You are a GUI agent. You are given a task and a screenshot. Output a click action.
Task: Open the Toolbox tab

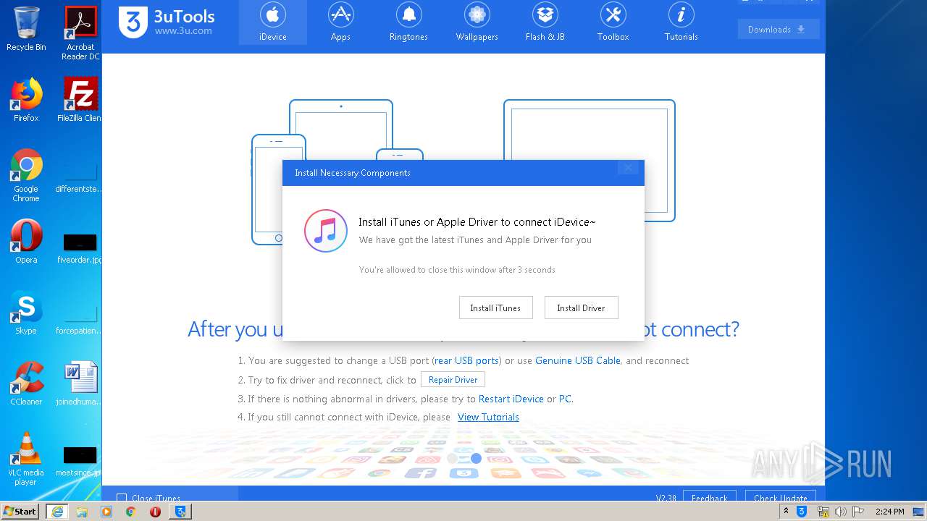[x=613, y=22]
